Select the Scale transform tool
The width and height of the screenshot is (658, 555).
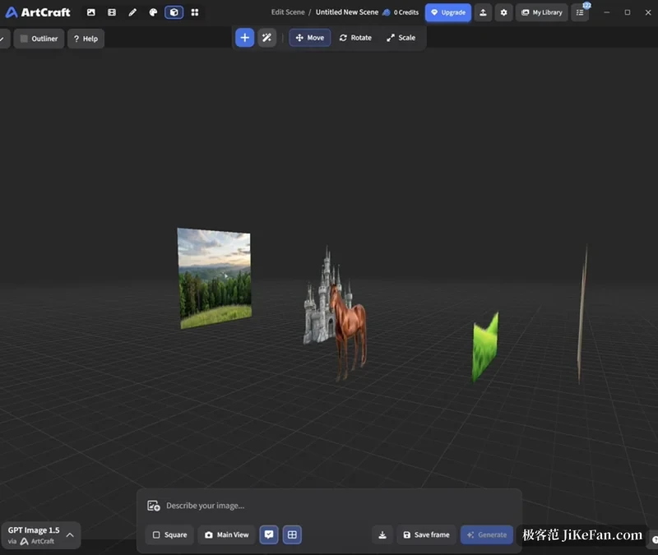(401, 38)
